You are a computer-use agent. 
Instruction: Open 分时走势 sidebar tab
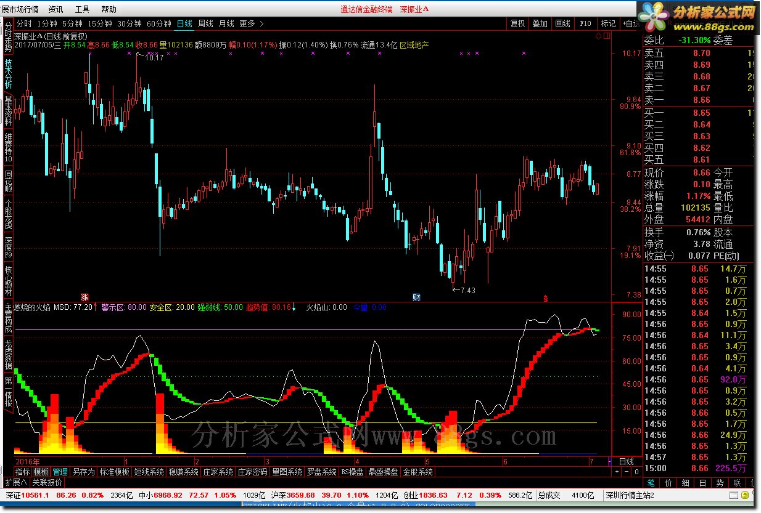tap(8, 35)
